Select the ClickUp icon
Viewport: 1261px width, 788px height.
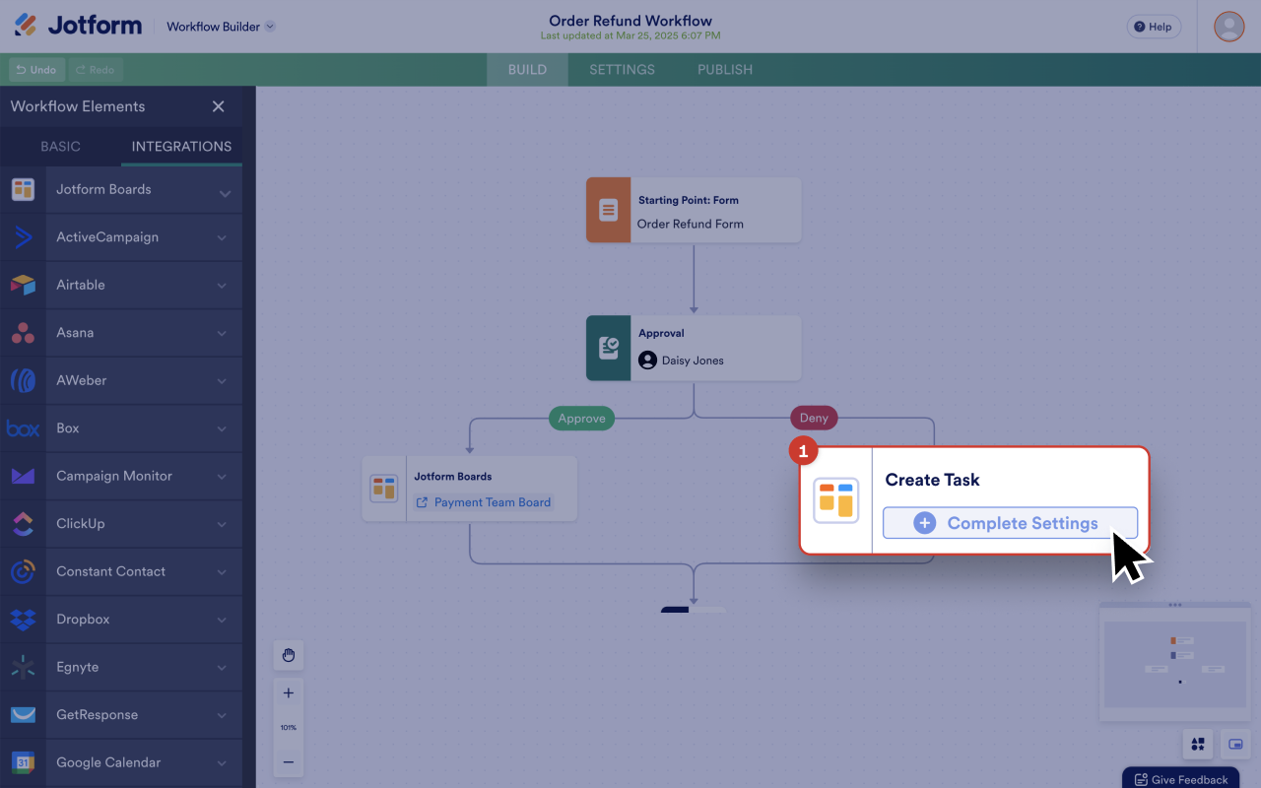pyautogui.click(x=23, y=524)
